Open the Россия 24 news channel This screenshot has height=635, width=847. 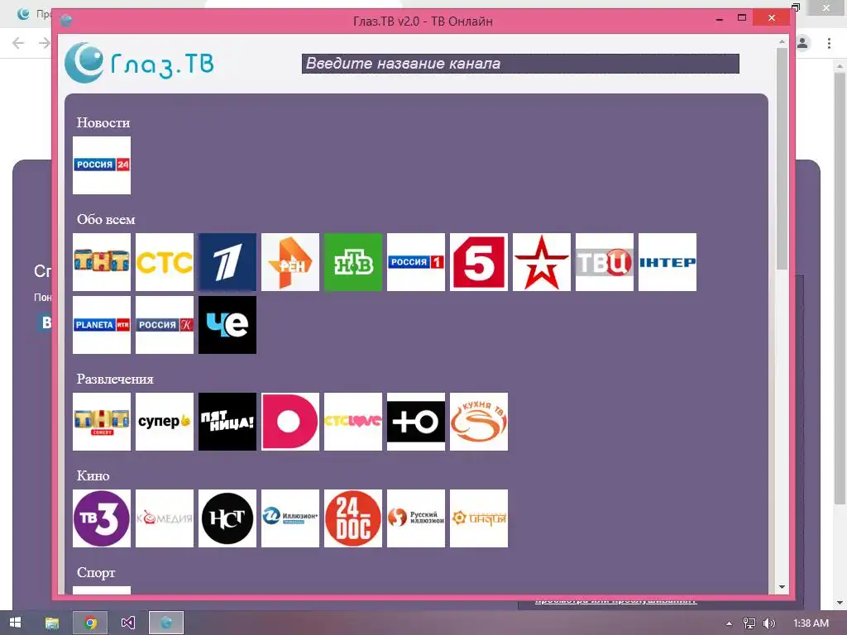point(102,165)
